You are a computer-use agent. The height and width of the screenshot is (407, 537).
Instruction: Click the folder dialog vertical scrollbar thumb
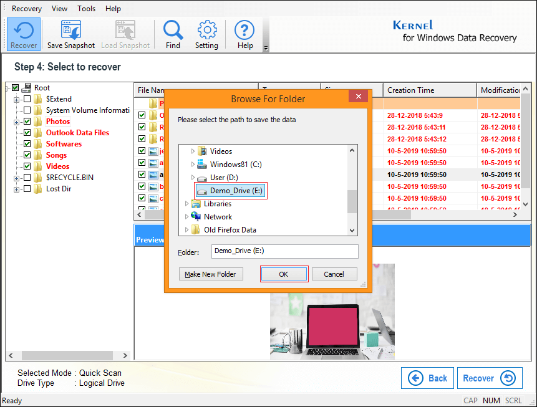352,201
